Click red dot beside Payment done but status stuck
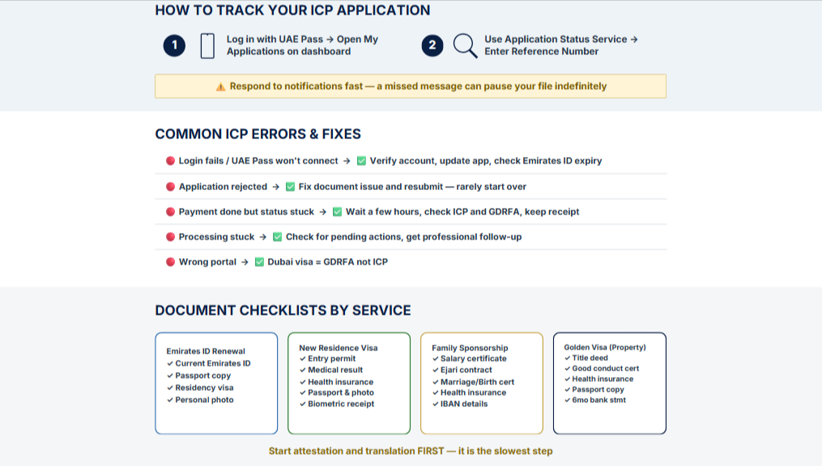The image size is (822, 466). coord(170,211)
